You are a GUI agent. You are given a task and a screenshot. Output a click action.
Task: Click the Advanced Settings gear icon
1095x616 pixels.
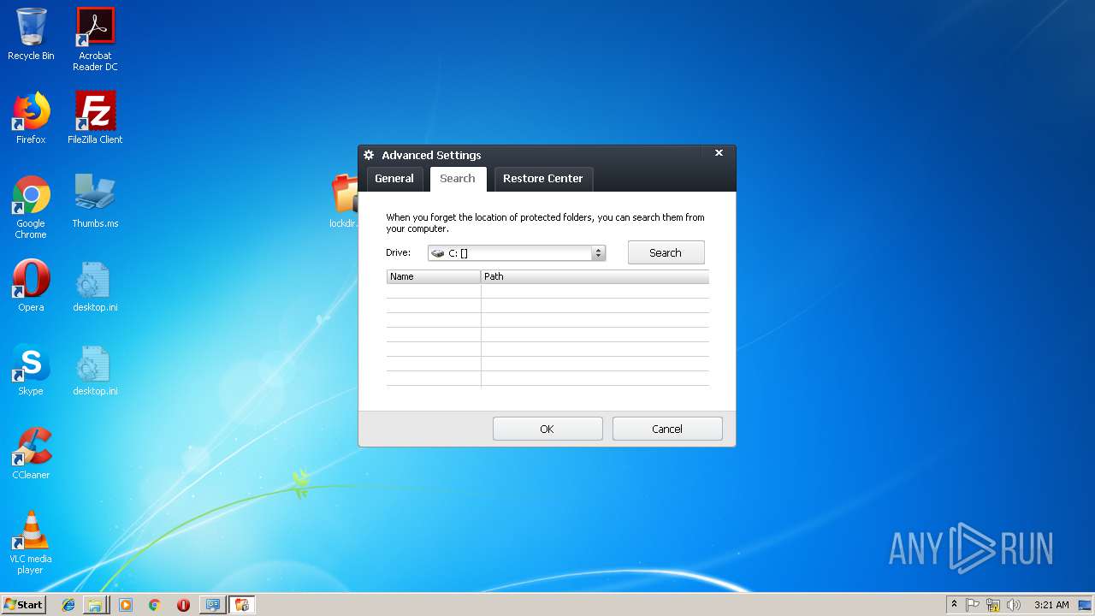pos(369,155)
